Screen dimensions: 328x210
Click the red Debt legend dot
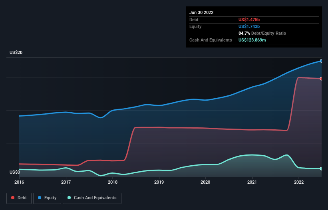pos(13,198)
